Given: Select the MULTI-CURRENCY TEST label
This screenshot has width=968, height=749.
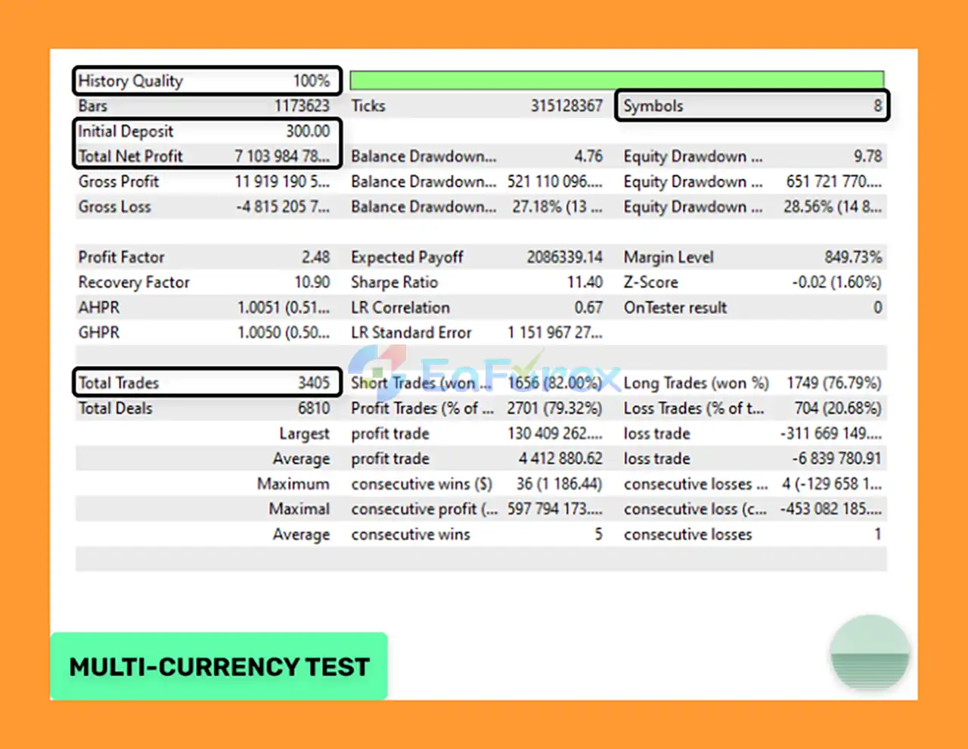Looking at the screenshot, I should pos(219,667).
